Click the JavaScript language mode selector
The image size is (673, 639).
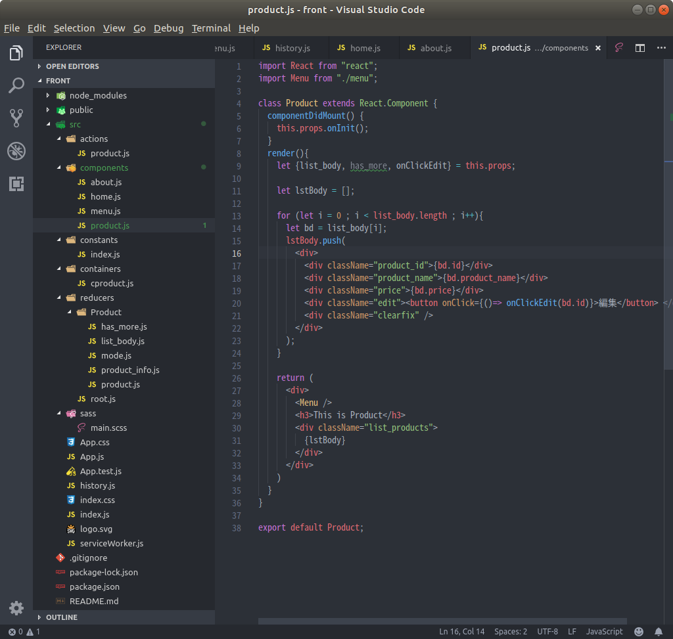tap(604, 632)
